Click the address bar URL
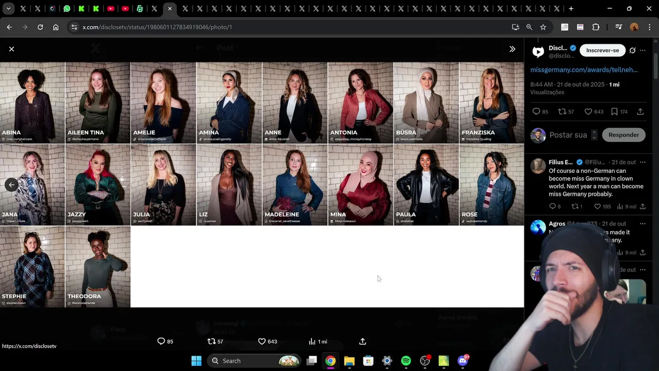Screen dimensions: 659x371 [x=157, y=27]
